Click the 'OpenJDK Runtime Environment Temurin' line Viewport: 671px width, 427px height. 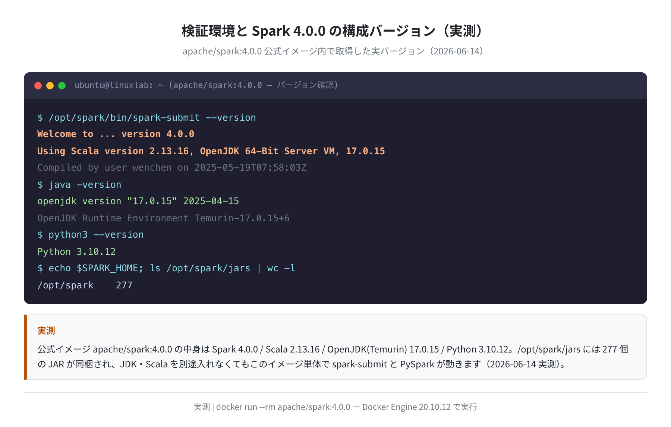point(163,218)
